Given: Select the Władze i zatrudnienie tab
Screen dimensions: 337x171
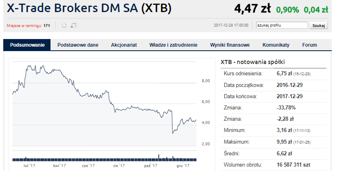Looking at the screenshot, I should 173,45.
